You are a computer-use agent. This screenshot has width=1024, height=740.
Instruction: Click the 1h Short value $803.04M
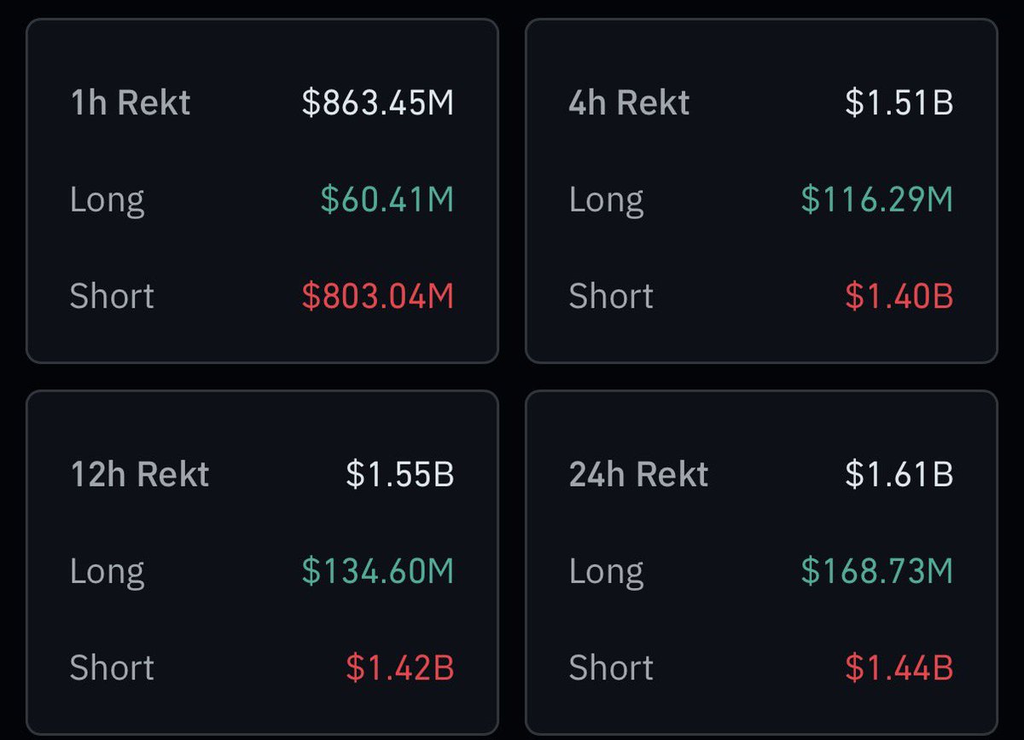pyautogui.click(x=378, y=297)
